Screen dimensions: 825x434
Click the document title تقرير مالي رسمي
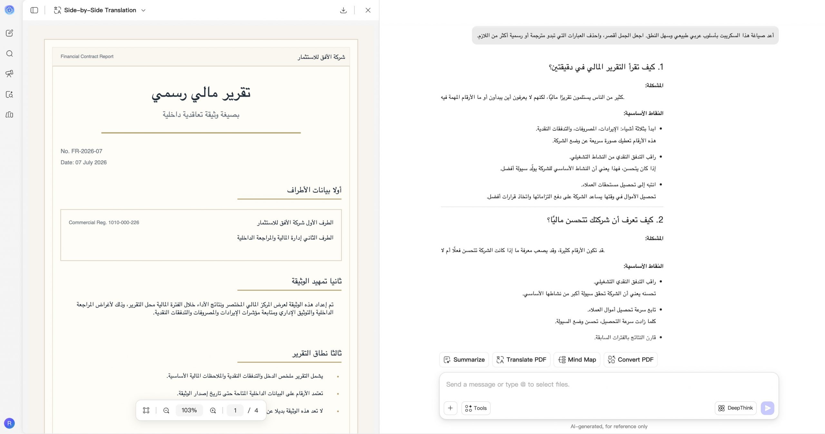coord(201,93)
